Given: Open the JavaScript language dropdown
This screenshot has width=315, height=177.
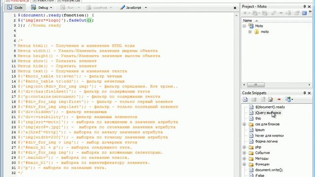Looking at the screenshot, I should pyautogui.click(x=146, y=8).
